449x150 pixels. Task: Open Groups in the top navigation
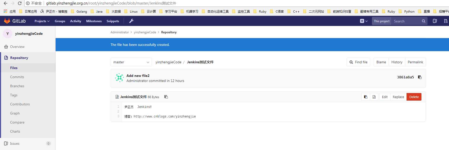pos(60,21)
